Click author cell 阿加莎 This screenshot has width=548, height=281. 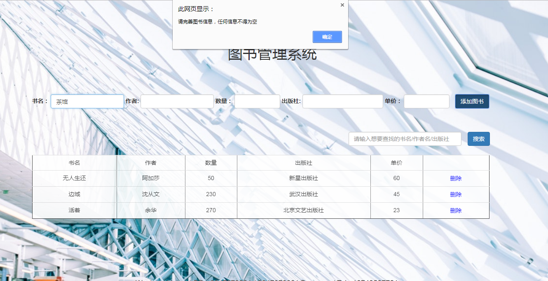point(151,178)
